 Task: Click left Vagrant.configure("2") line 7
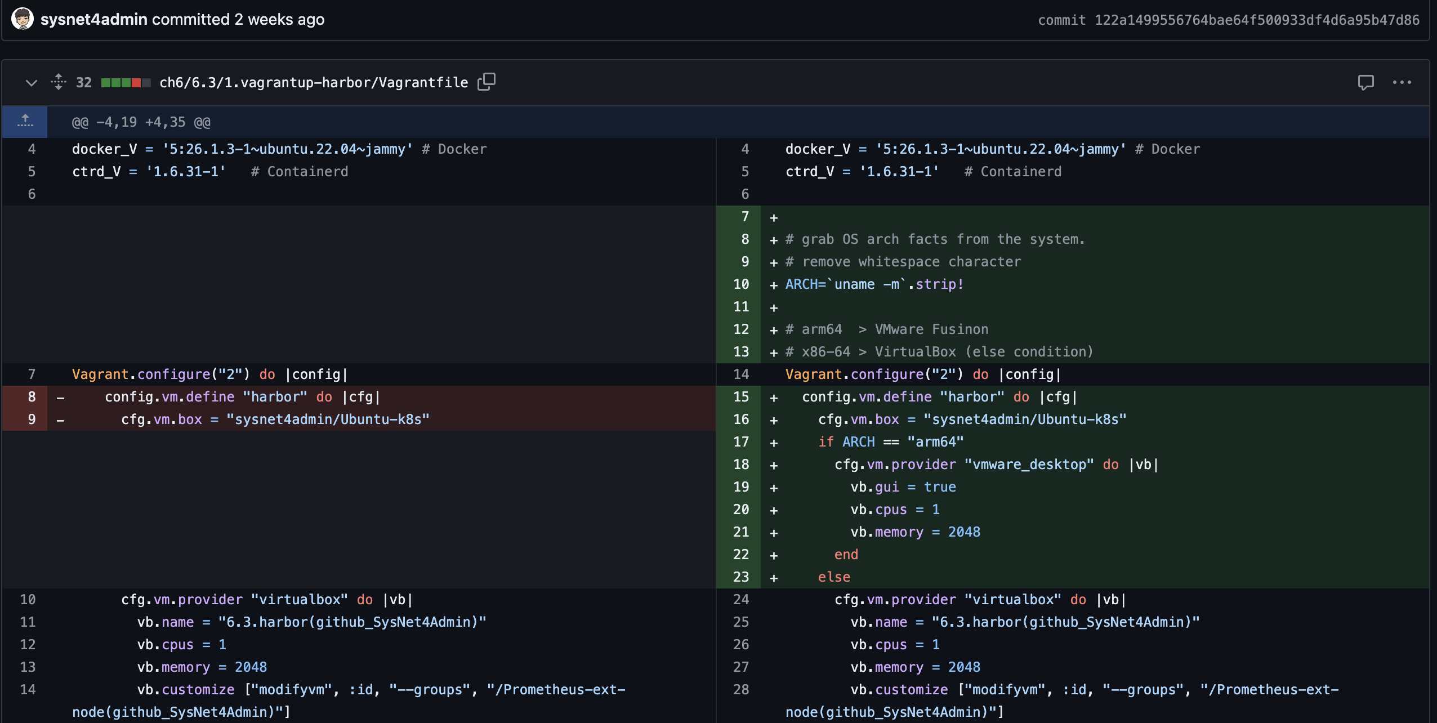tap(210, 374)
